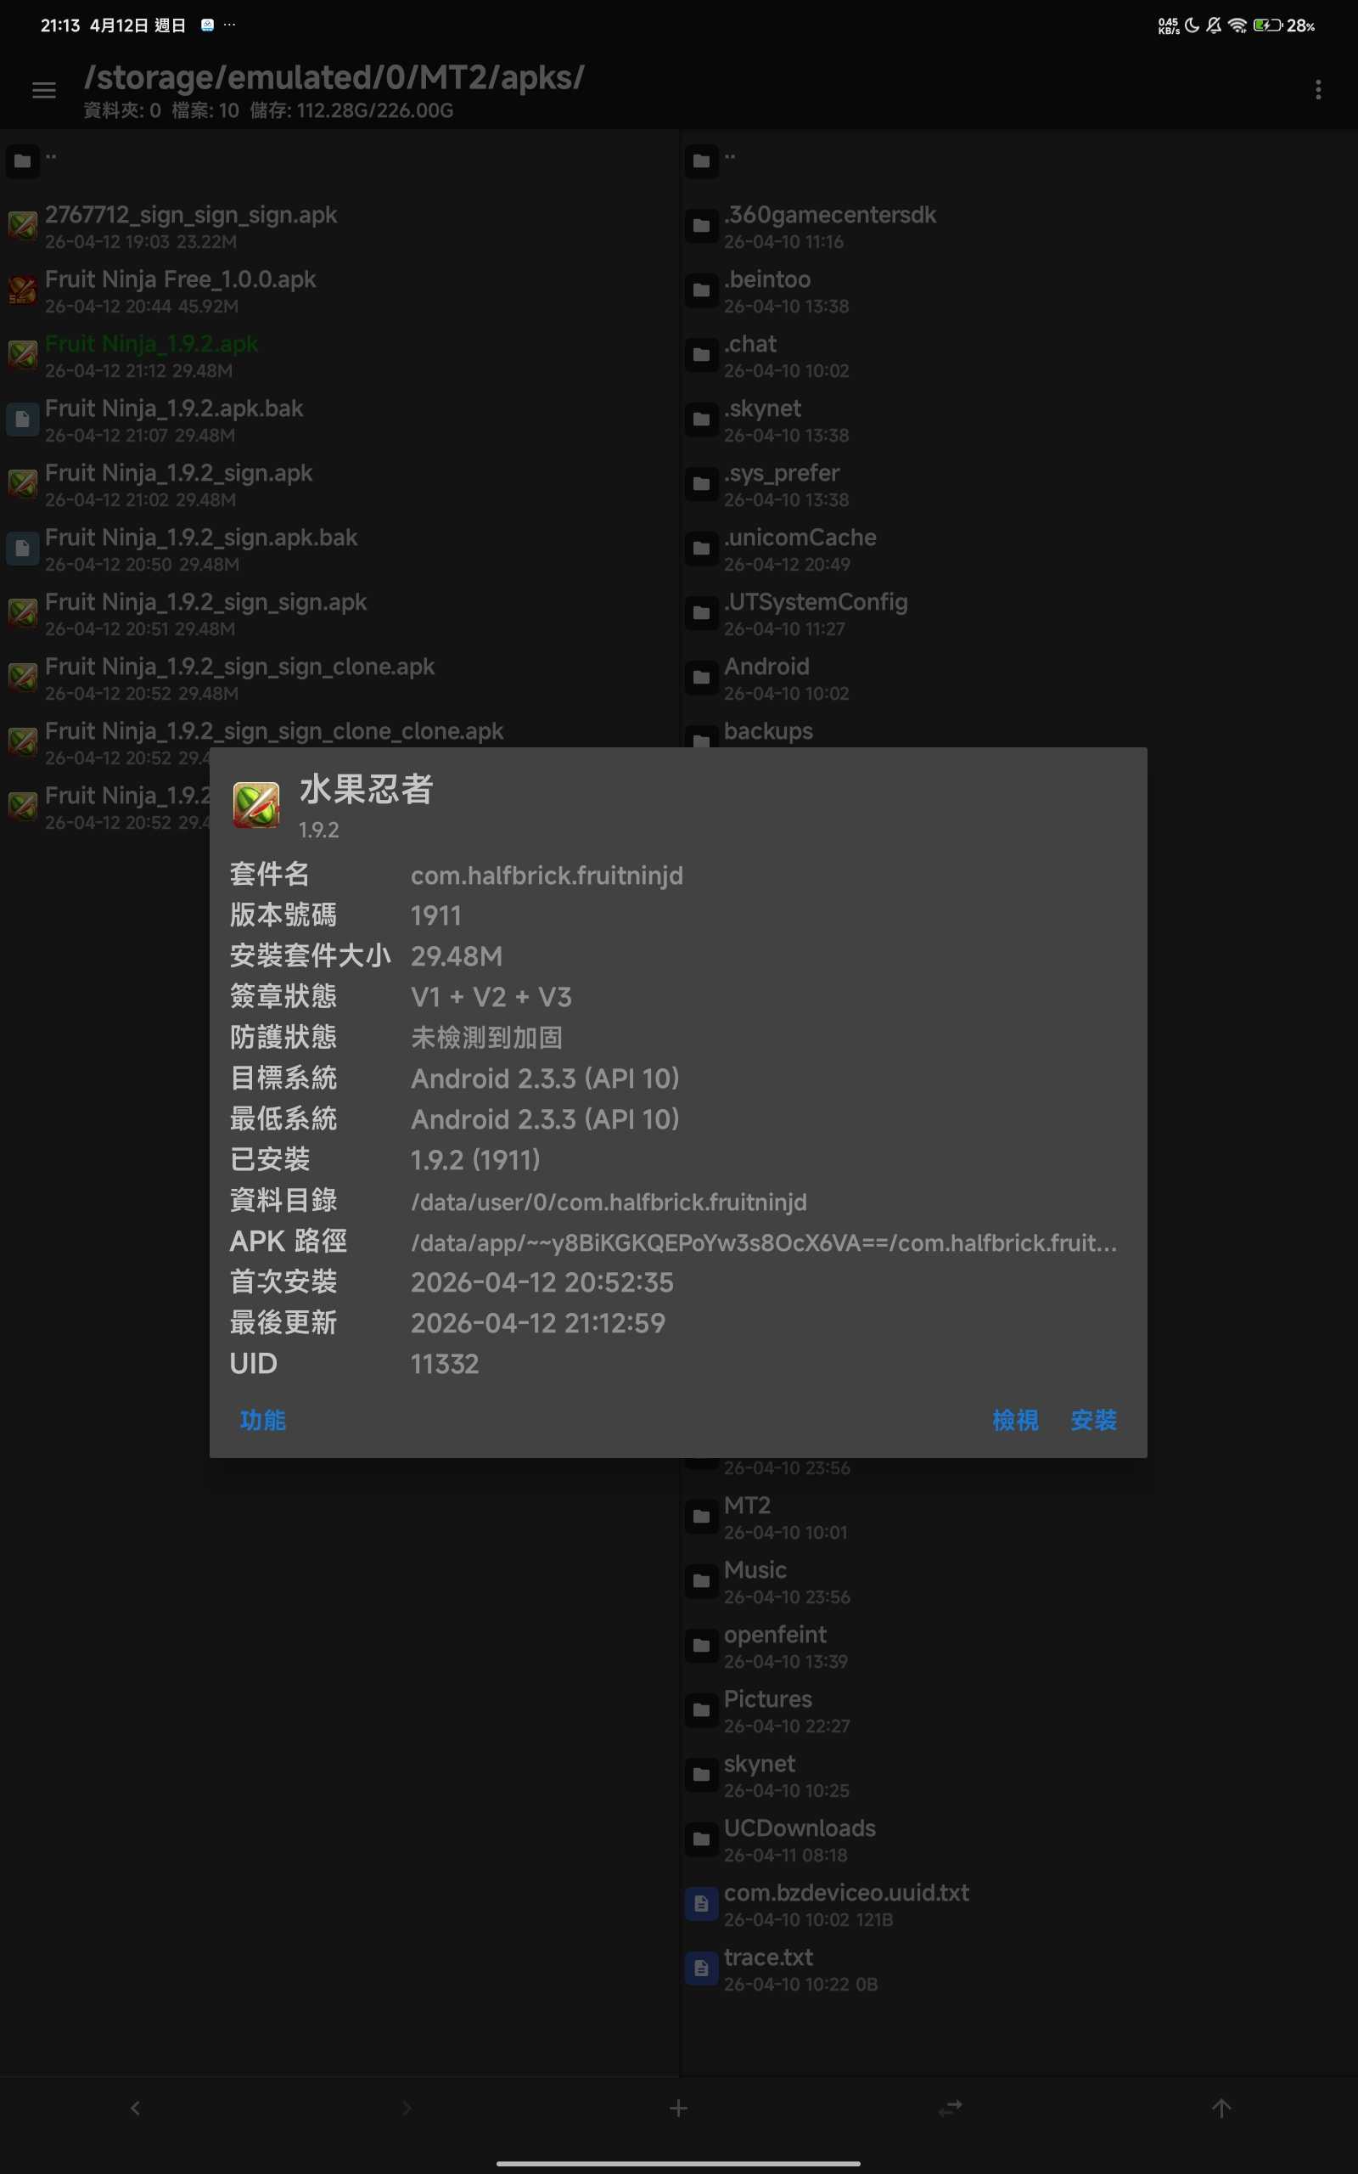Open the 功能 functions menu
The width and height of the screenshot is (1358, 2174).
tap(262, 1420)
